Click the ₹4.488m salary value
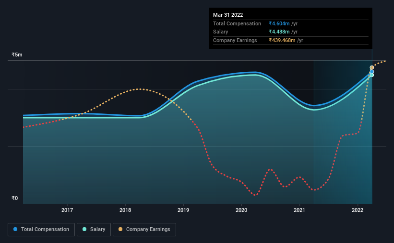 tap(279, 32)
